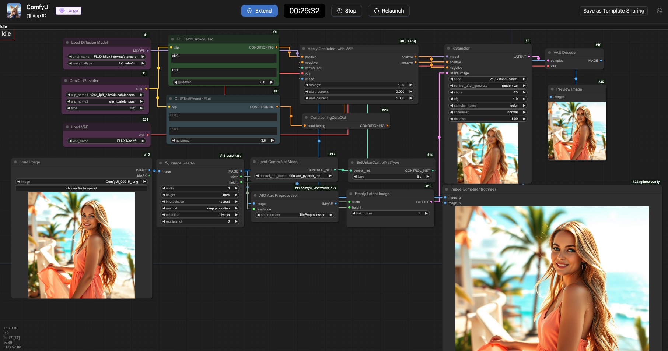
Task: Click the right arrow on the seed field
Action: tap(524, 79)
